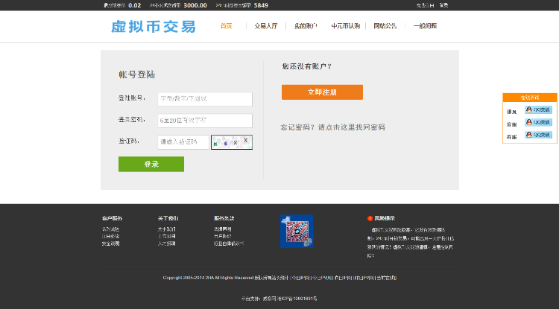The width and height of the screenshot is (559, 309).
Task: Click the 3000.00 value in top bar
Action: pyautogui.click(x=195, y=5)
